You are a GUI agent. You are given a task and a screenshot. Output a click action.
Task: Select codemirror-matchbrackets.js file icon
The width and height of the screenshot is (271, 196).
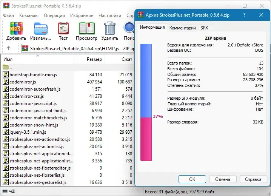(6, 117)
